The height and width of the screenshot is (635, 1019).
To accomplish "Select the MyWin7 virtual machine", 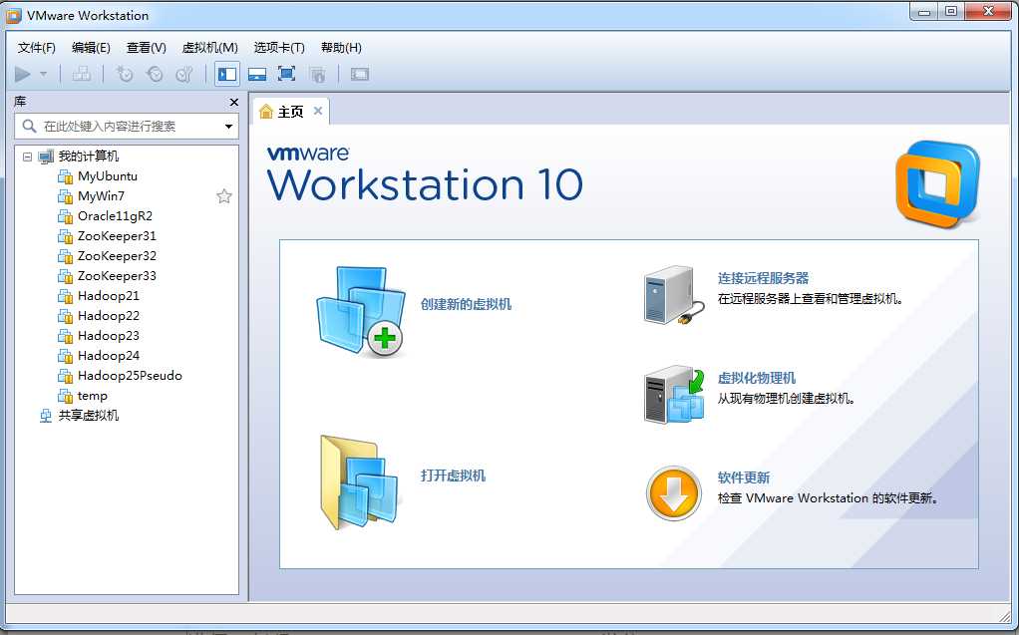I will point(101,196).
